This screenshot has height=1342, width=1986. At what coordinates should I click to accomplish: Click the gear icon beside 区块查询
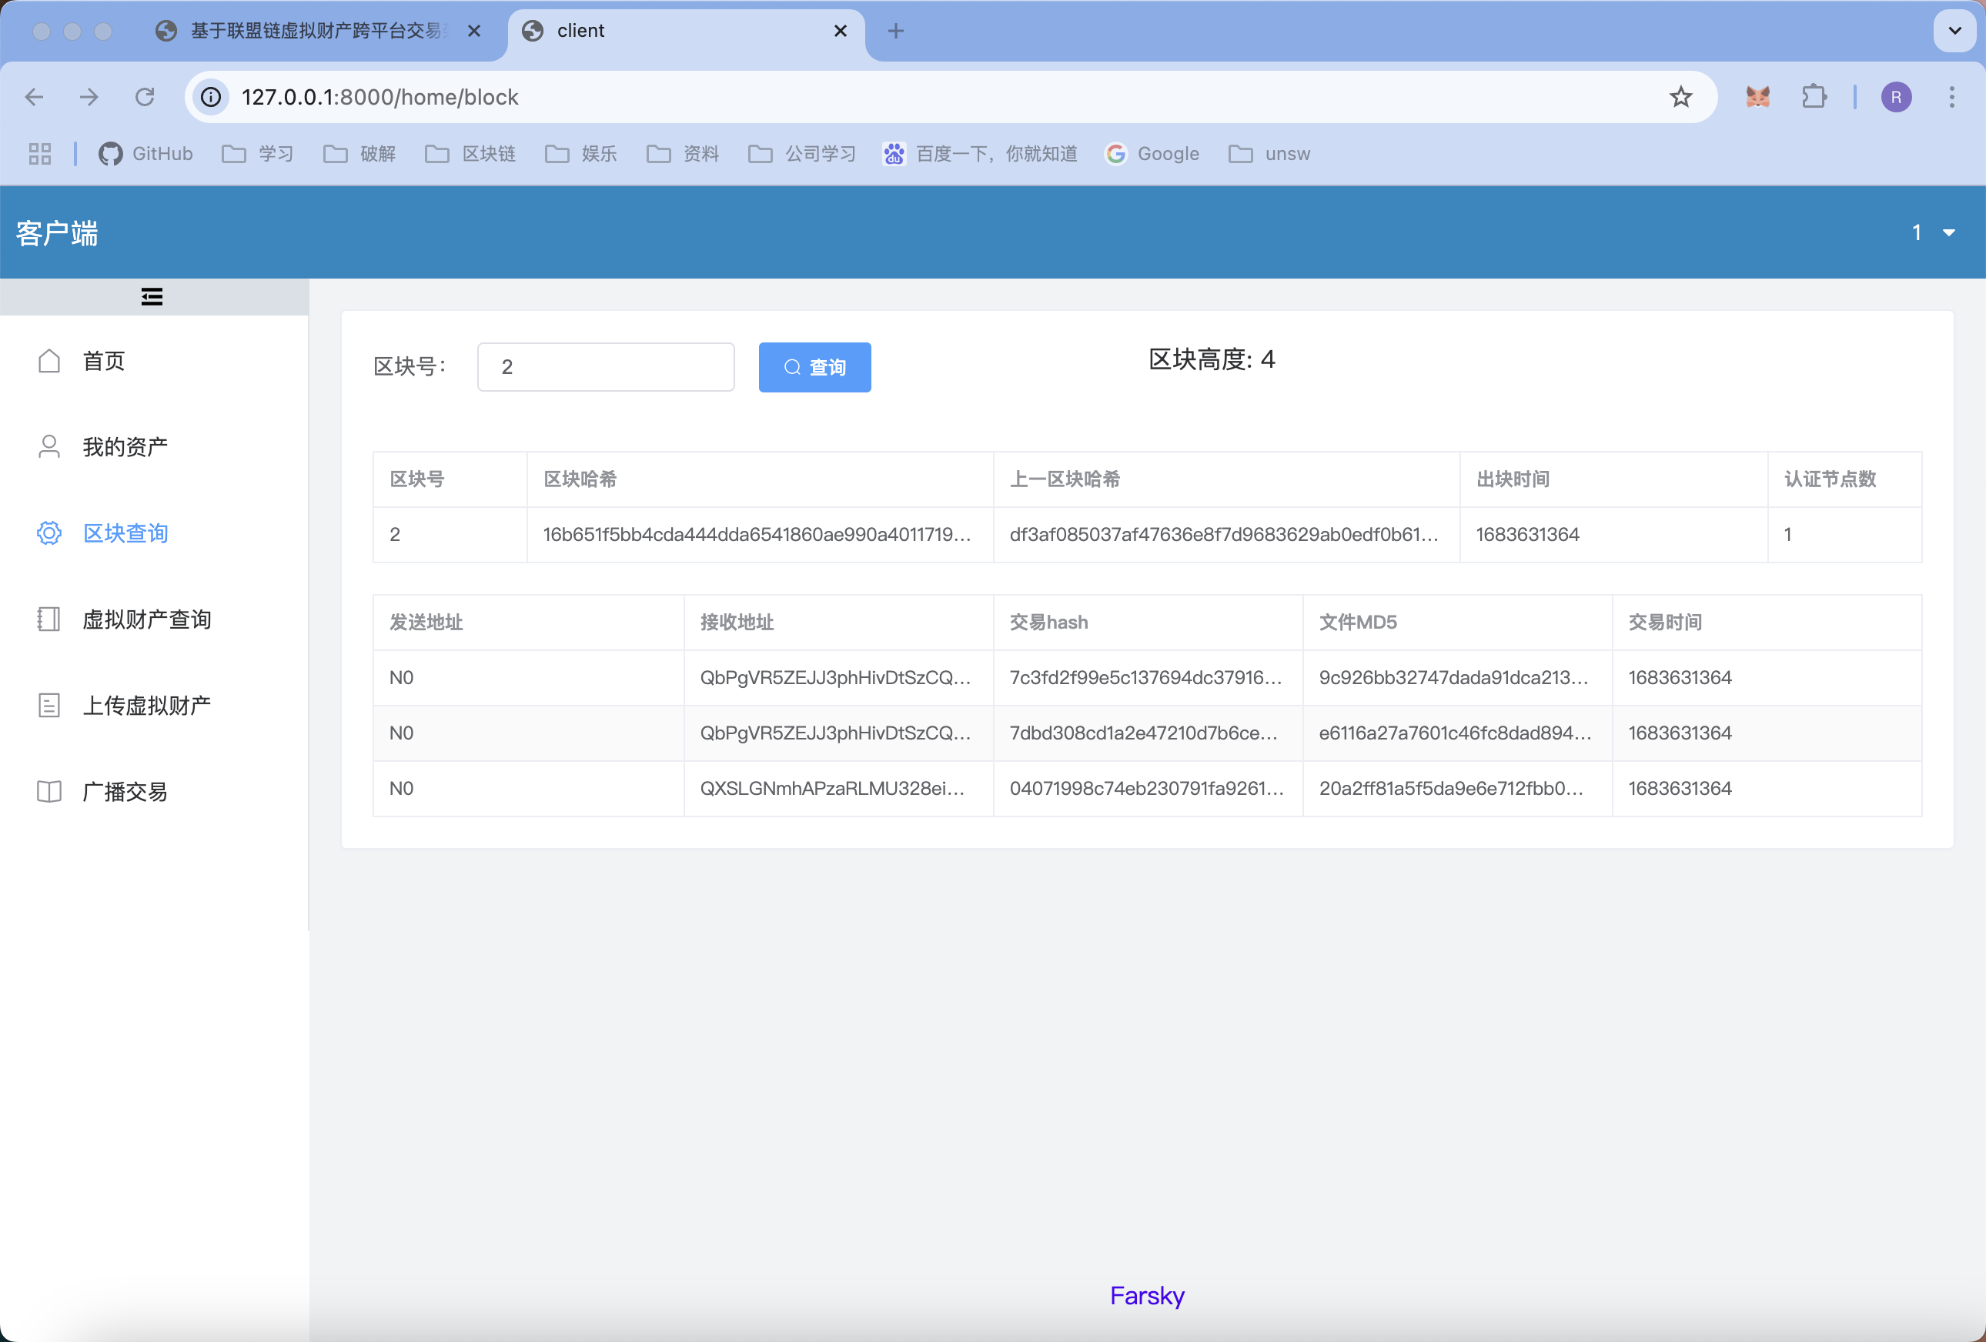click(48, 533)
